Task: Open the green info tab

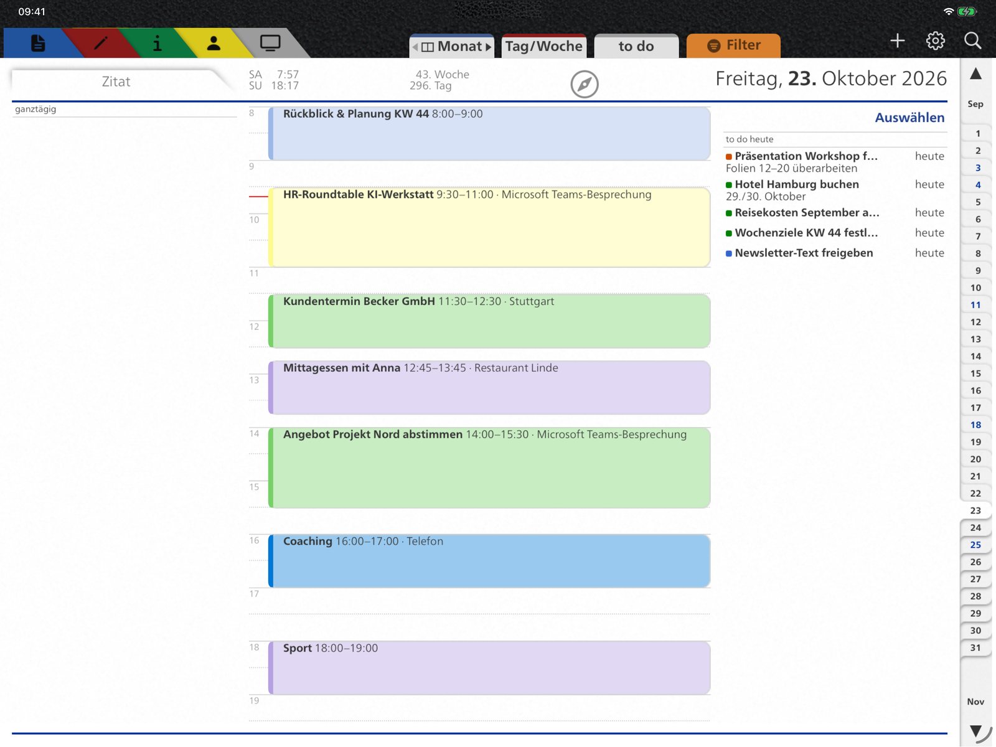Action: pos(157,43)
